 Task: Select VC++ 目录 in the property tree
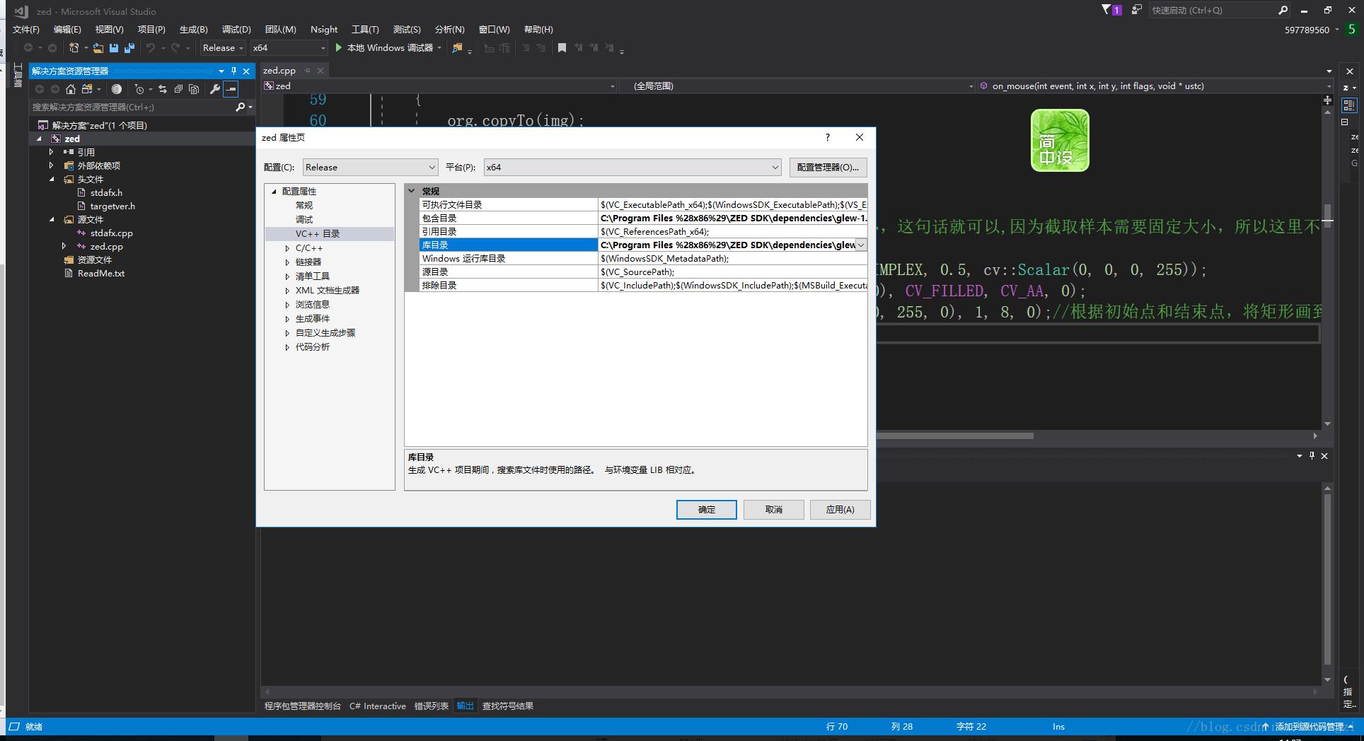point(318,234)
